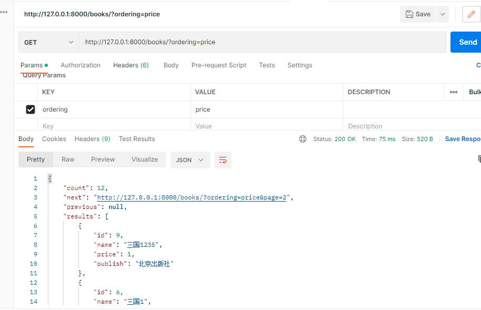Open the Pre-request Script tab
This screenshot has width=481, height=310.
(219, 65)
